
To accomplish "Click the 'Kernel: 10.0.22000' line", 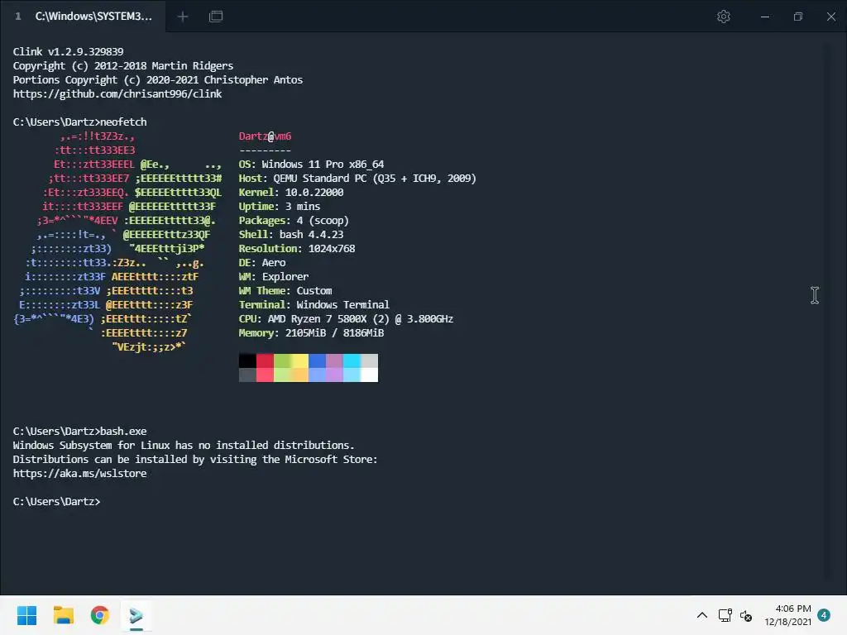I will click(291, 192).
